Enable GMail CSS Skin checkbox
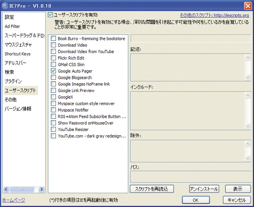Viewport: 254px width, 207px height. 53,64
